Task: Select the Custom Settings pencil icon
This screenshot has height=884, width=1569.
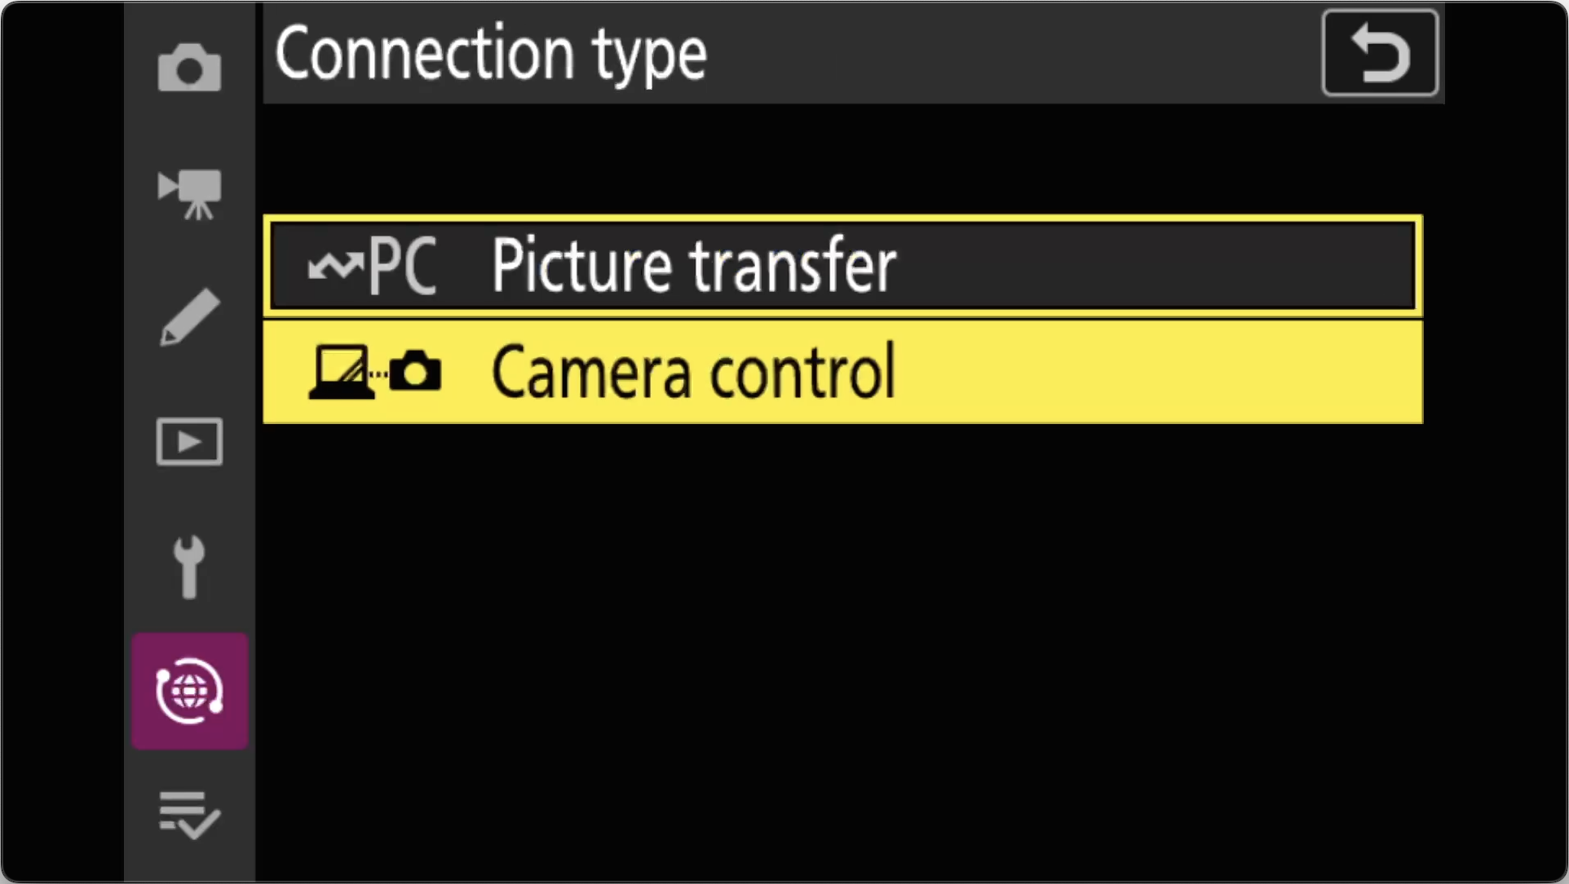Action: (x=189, y=317)
